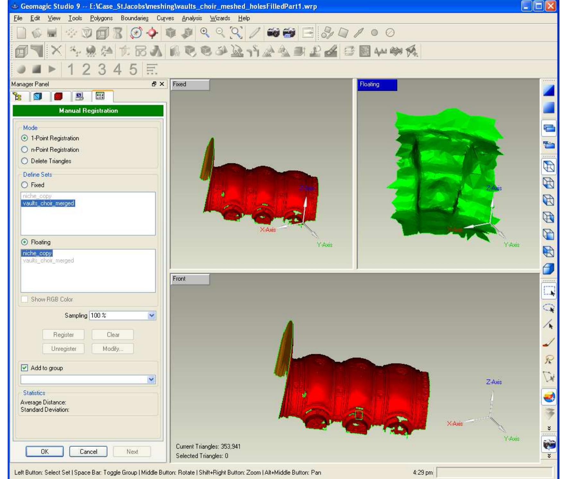Click the Save disk toolbar icon

[52, 33]
